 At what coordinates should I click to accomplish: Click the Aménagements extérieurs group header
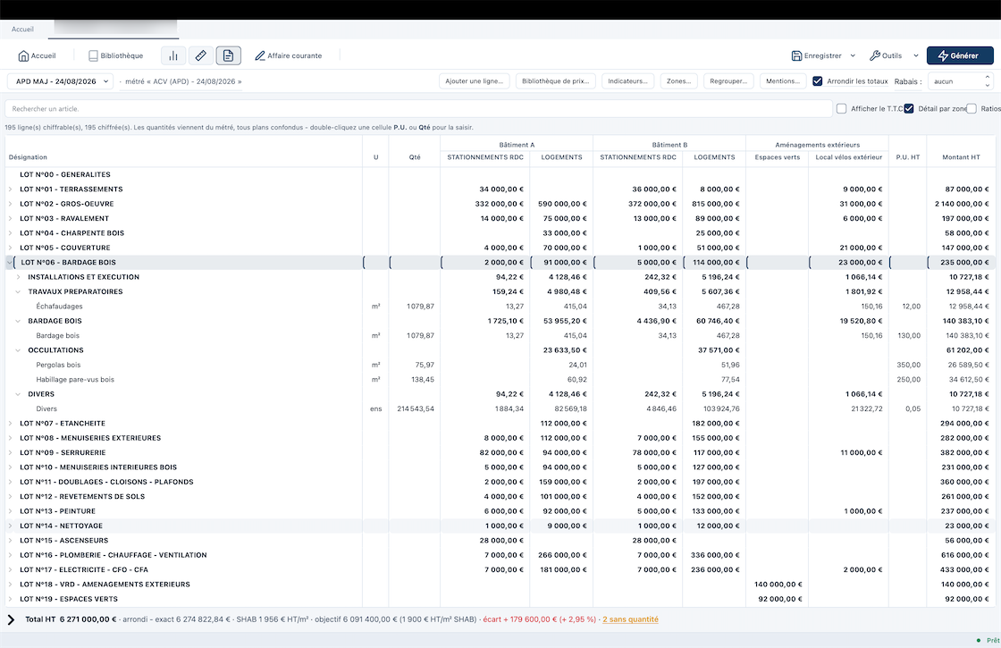[817, 145]
